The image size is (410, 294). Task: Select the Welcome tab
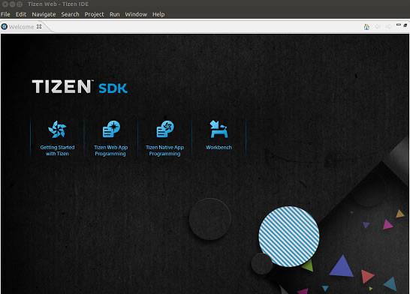coord(21,27)
